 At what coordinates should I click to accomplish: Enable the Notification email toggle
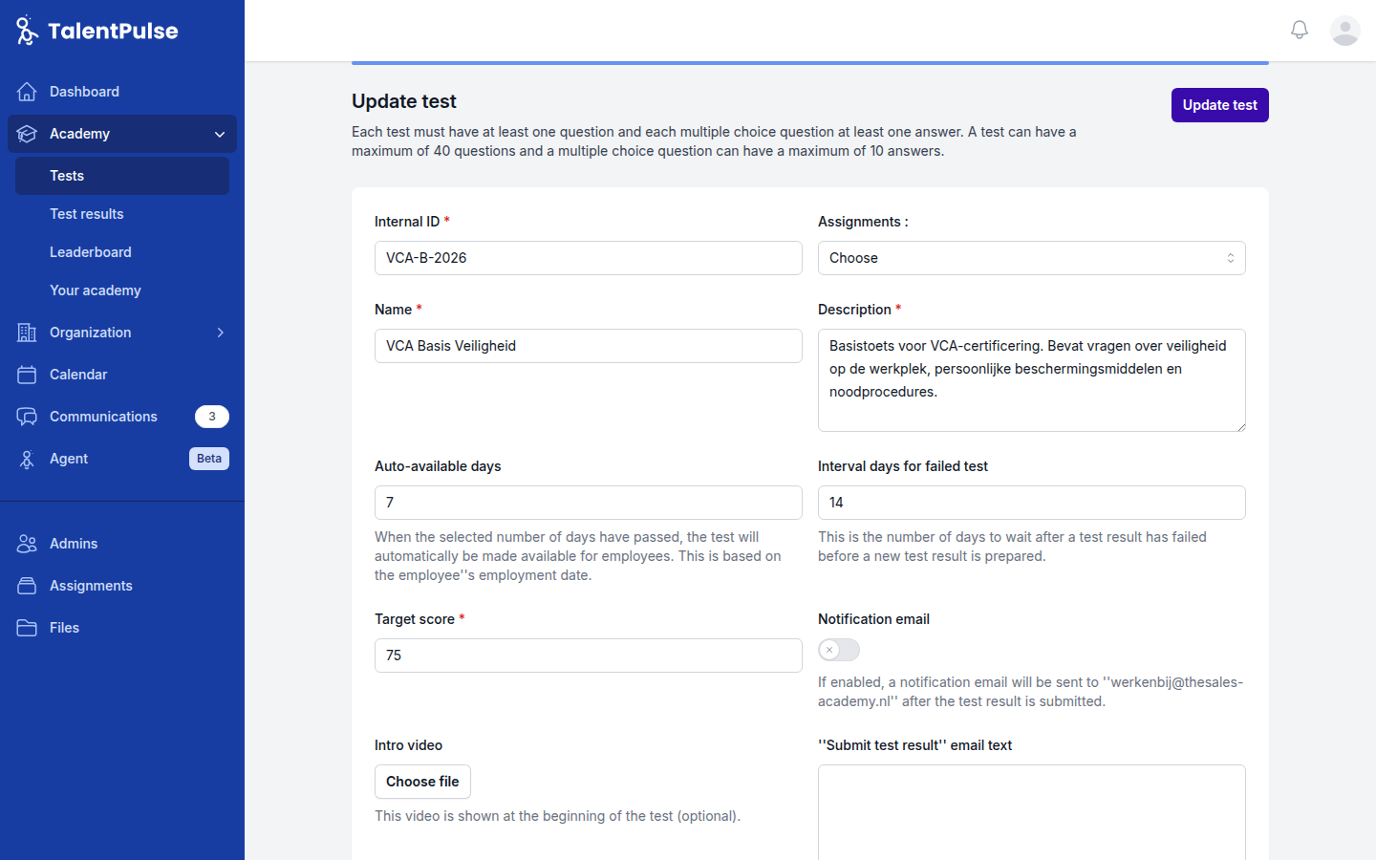click(839, 650)
